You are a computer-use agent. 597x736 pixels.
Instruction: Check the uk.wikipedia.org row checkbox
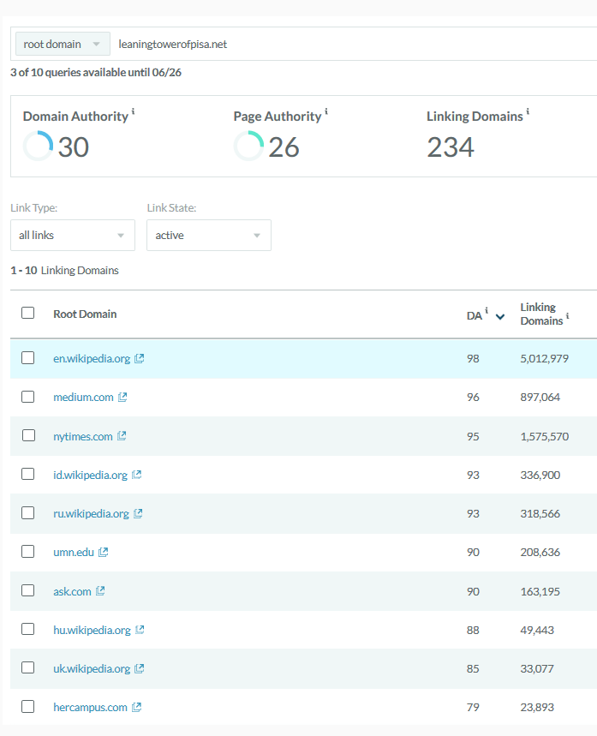(27, 667)
